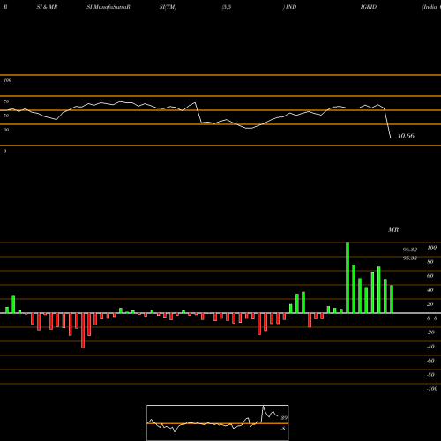Click the RSI axis label 100
The height and width of the screenshot is (441, 441).
tap(8, 80)
